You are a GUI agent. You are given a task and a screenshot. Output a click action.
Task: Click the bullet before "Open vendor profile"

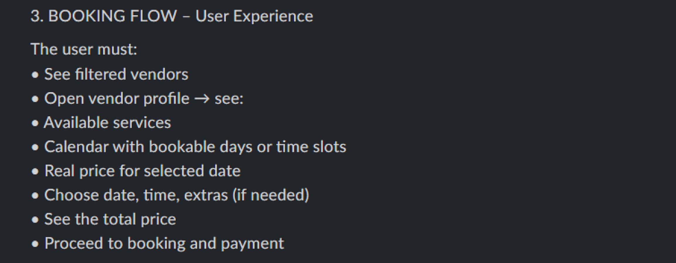click(35, 99)
